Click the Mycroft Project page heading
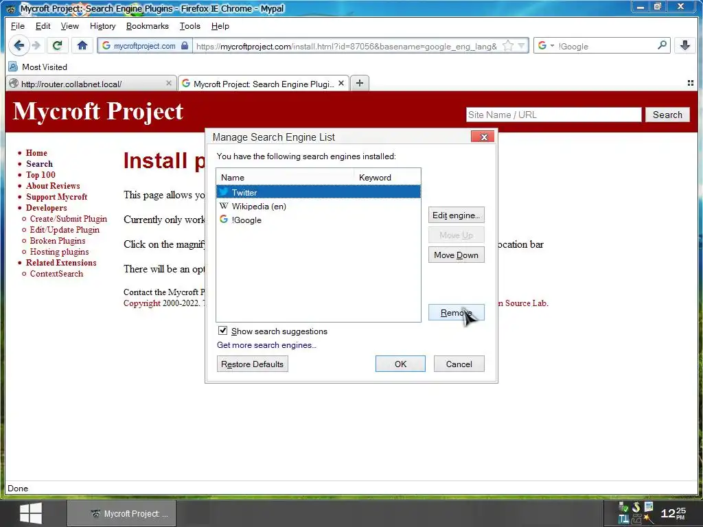703x527 pixels. (x=98, y=112)
